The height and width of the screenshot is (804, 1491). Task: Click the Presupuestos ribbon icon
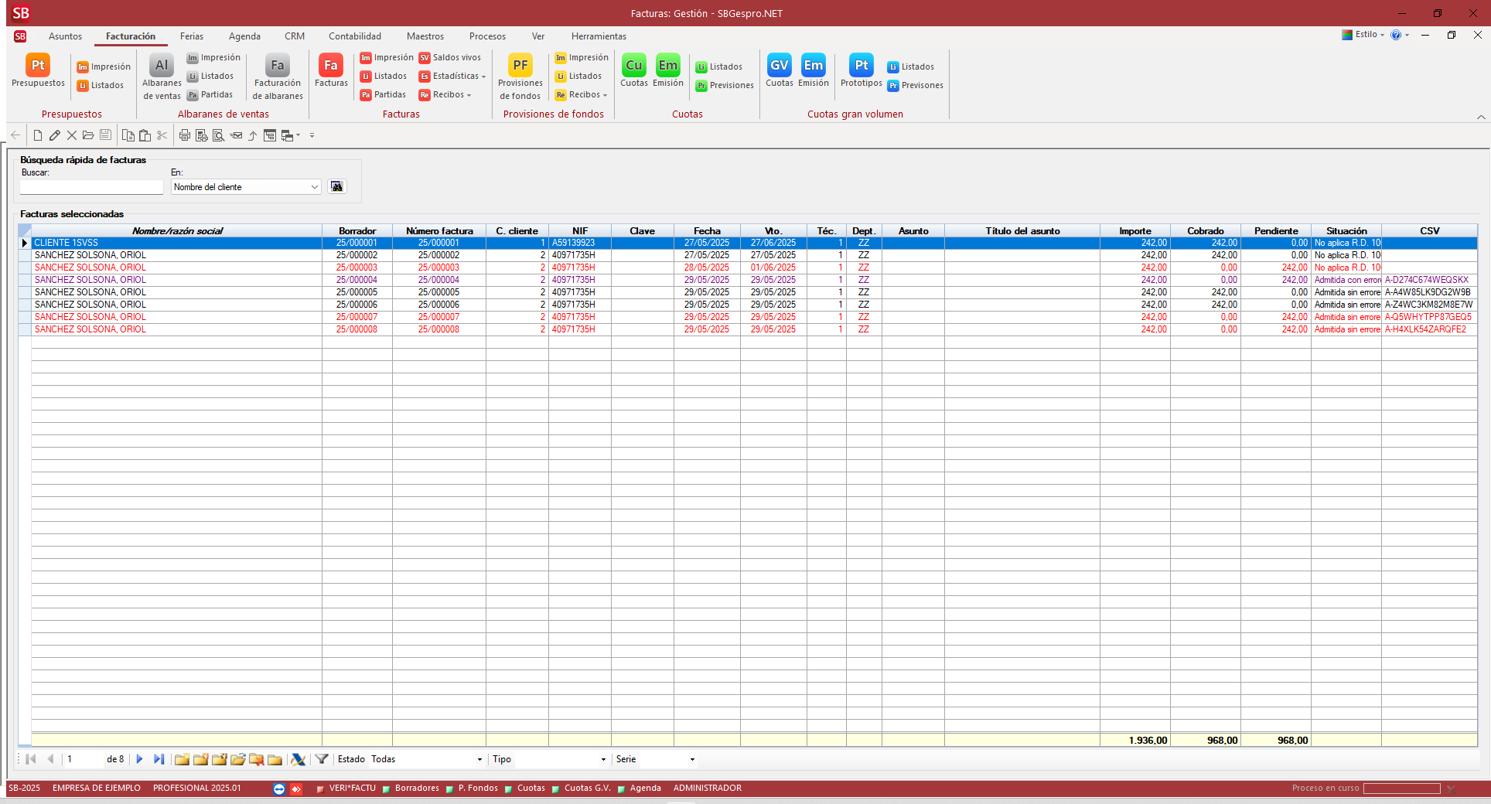38,70
